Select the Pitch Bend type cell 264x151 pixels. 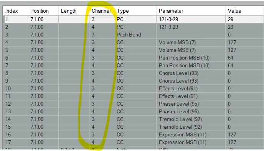pos(135,35)
